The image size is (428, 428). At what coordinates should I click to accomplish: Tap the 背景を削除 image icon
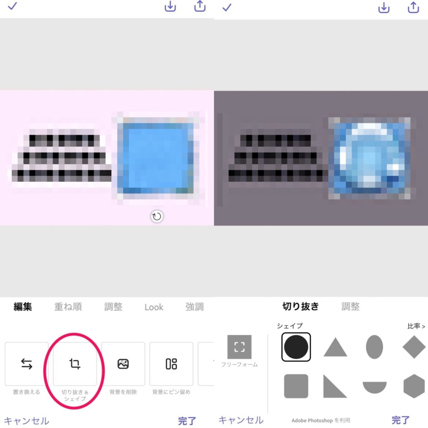point(123,364)
